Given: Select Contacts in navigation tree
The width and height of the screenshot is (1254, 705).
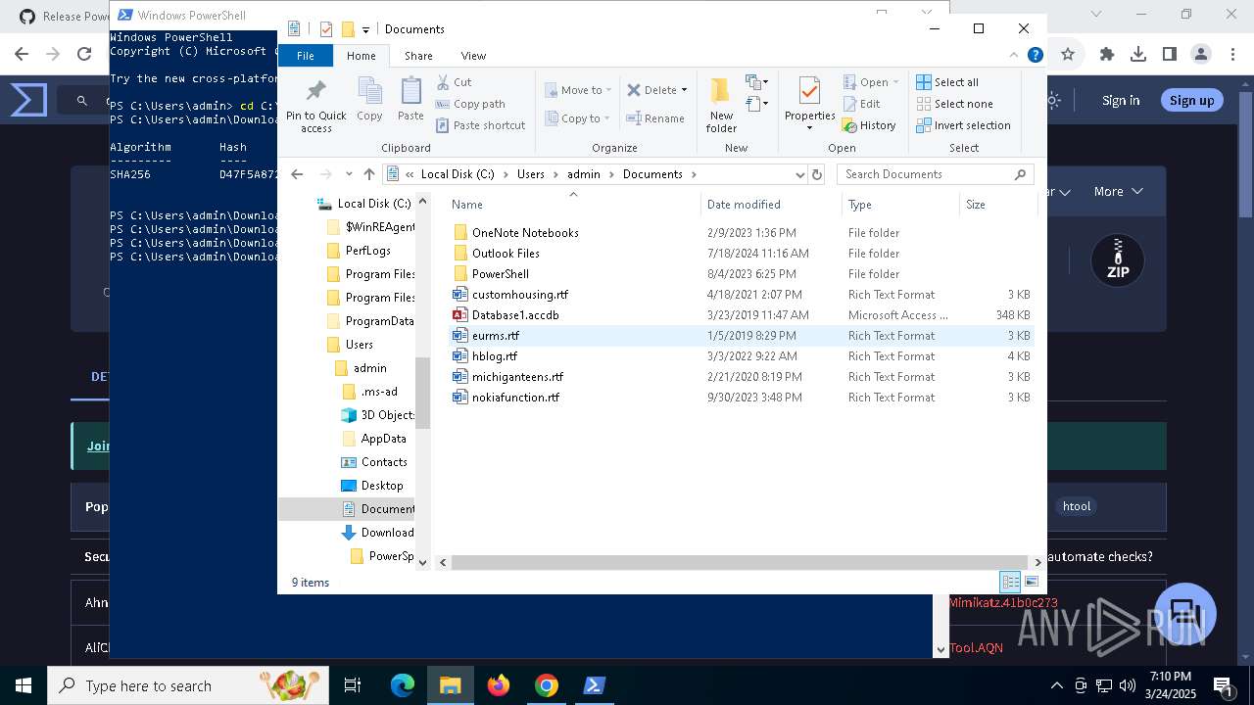Looking at the screenshot, I should [x=374, y=462].
